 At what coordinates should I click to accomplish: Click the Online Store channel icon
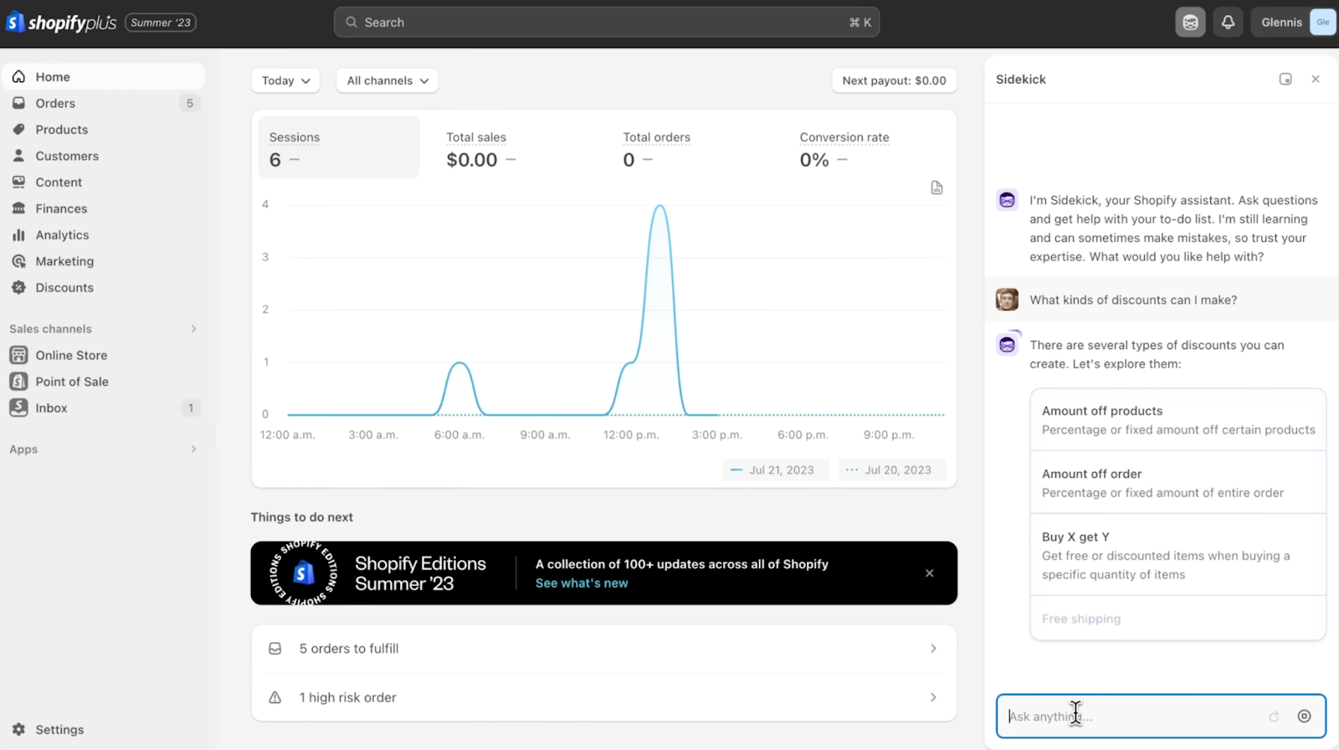click(x=18, y=355)
